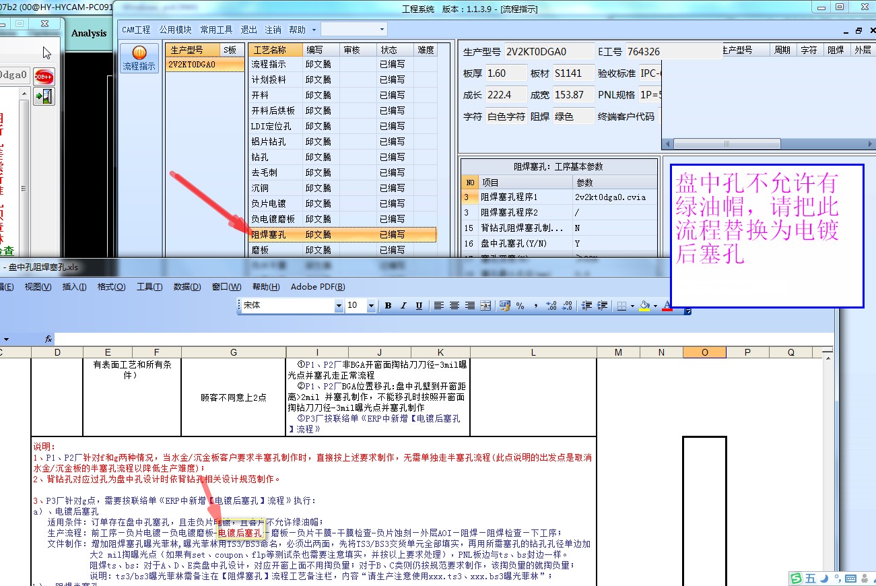This screenshot has width=876, height=586.
Task: Open the Excel name box dropdown arrow
Action: pos(7,339)
